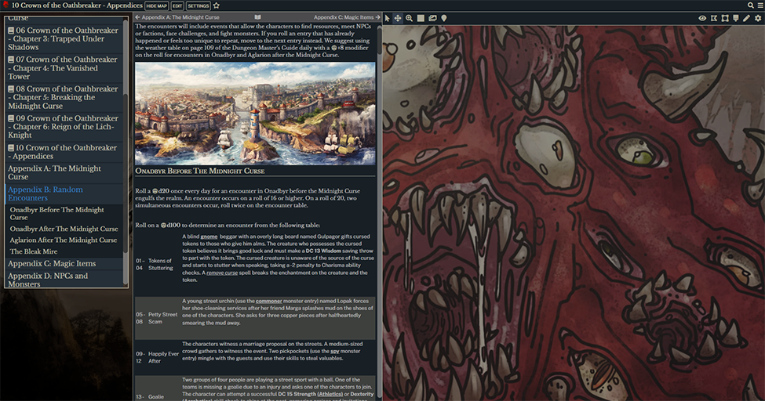The image size is (765, 401).
Task: Favorite this page with the star
Action: (x=217, y=5)
